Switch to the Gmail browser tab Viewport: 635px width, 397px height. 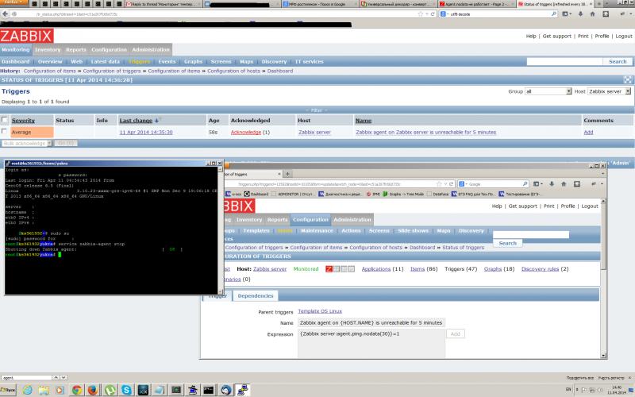[162, 4]
